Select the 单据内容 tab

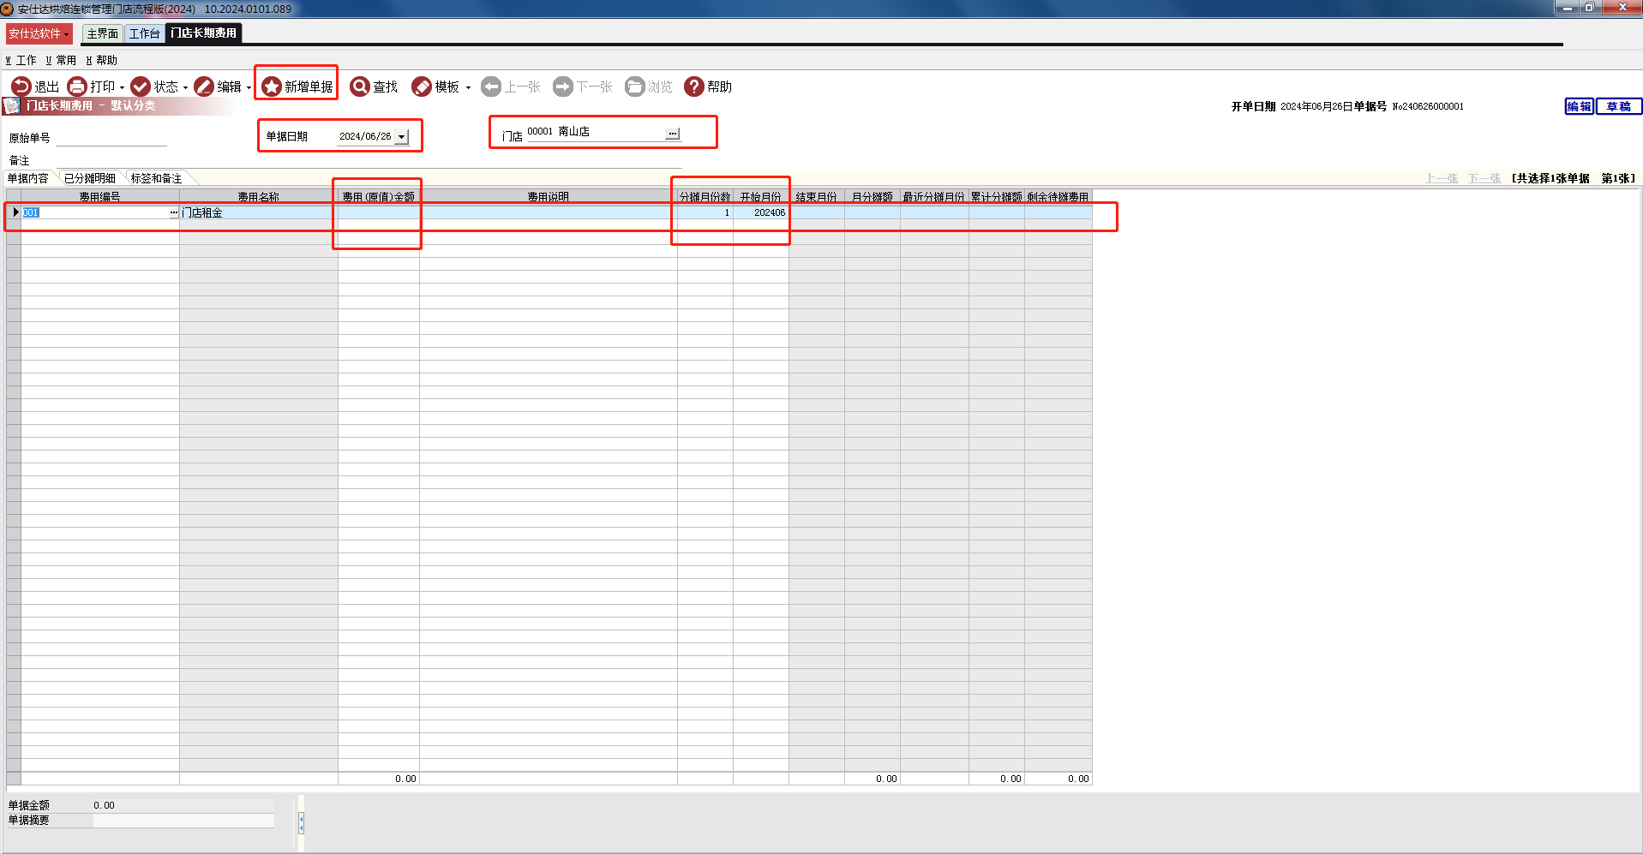28,178
